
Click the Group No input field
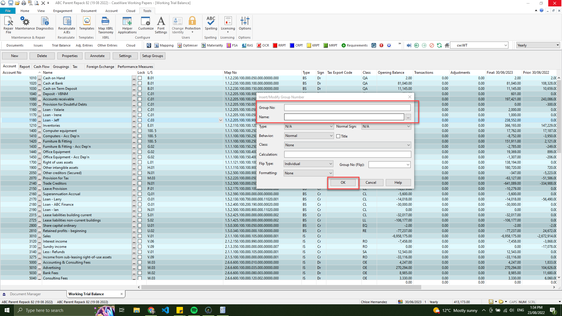pyautogui.click(x=347, y=108)
